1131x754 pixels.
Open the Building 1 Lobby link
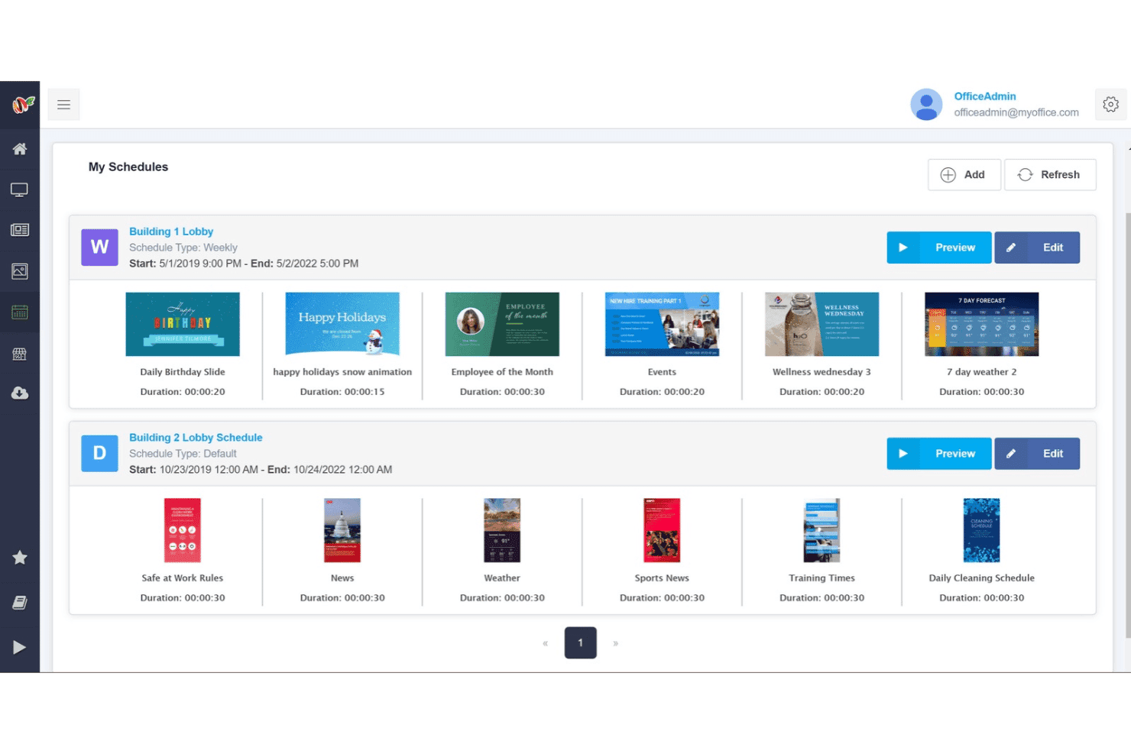[x=171, y=231]
